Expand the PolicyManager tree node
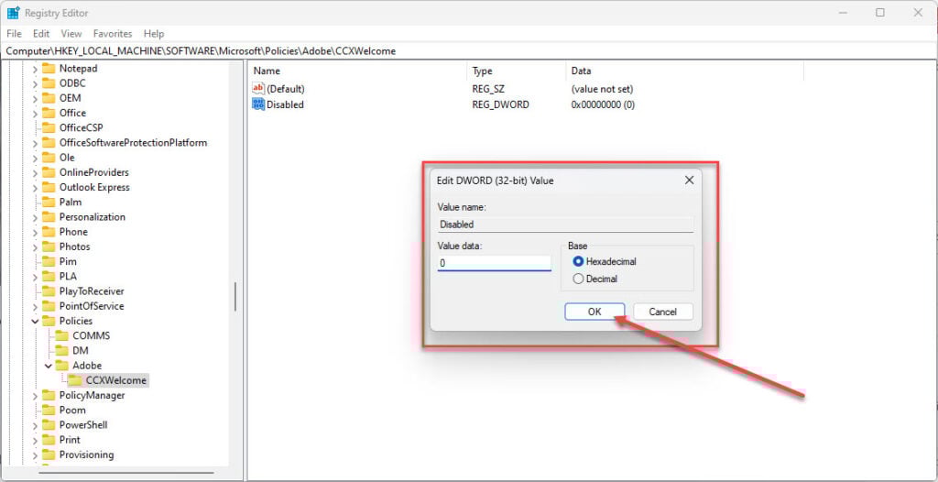This screenshot has height=482, width=938. click(35, 395)
